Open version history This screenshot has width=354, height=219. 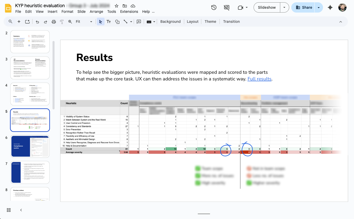(214, 7)
